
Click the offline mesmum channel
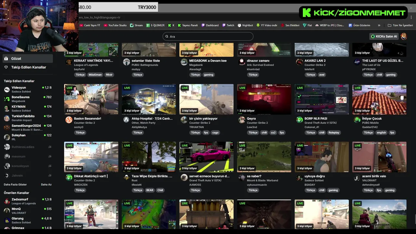pyautogui.click(x=28, y=156)
